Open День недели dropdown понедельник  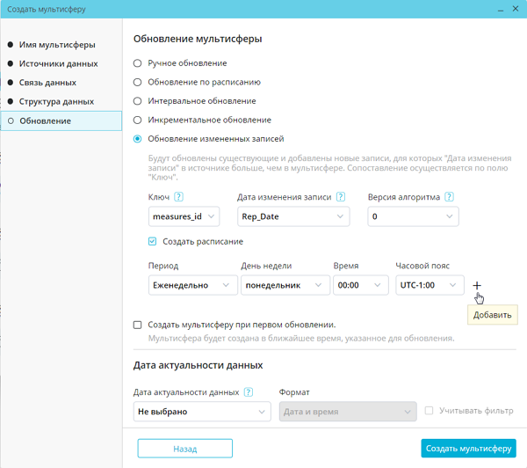pyautogui.click(x=285, y=286)
